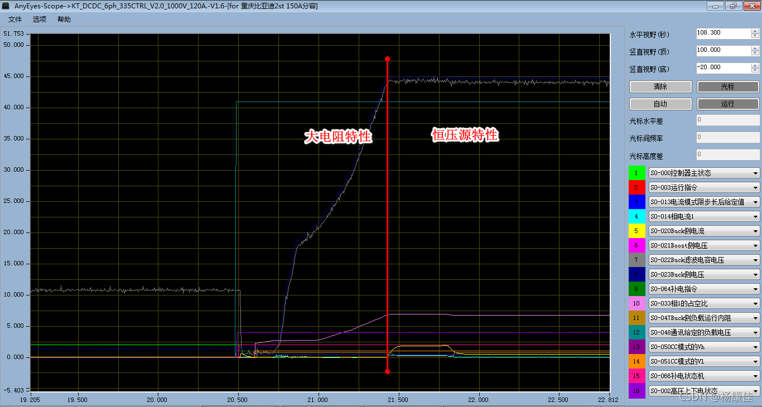762x407 pixels.
Task: Click channel 16 violet color swatch
Action: pyautogui.click(x=637, y=390)
